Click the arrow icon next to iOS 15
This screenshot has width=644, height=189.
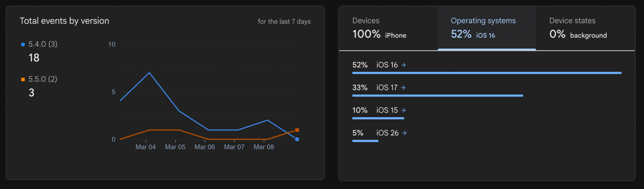[x=403, y=110]
